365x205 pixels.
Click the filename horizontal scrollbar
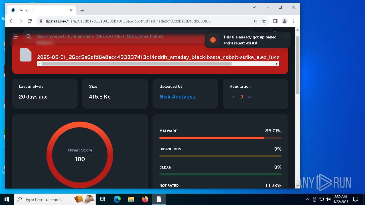pos(137,64)
